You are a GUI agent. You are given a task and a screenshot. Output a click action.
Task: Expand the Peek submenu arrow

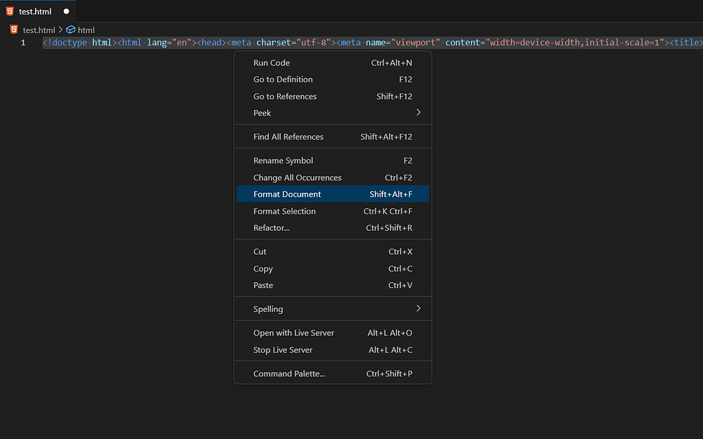(x=418, y=112)
